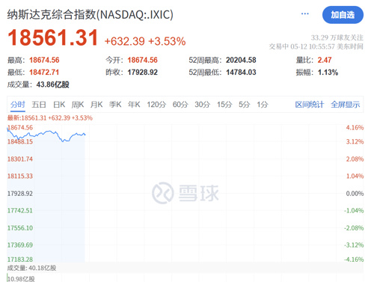
Task: Show the 60分 interval chart
Action: pyautogui.click(x=180, y=105)
